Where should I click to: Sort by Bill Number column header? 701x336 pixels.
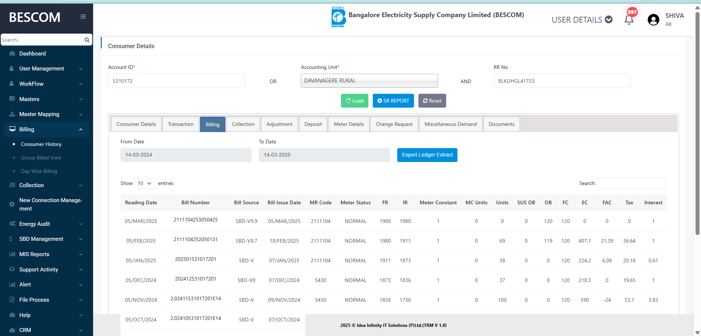(196, 202)
